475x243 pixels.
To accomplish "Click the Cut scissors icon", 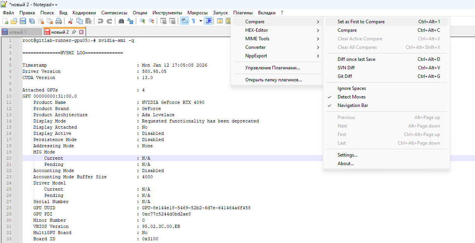I will pos(71,21).
